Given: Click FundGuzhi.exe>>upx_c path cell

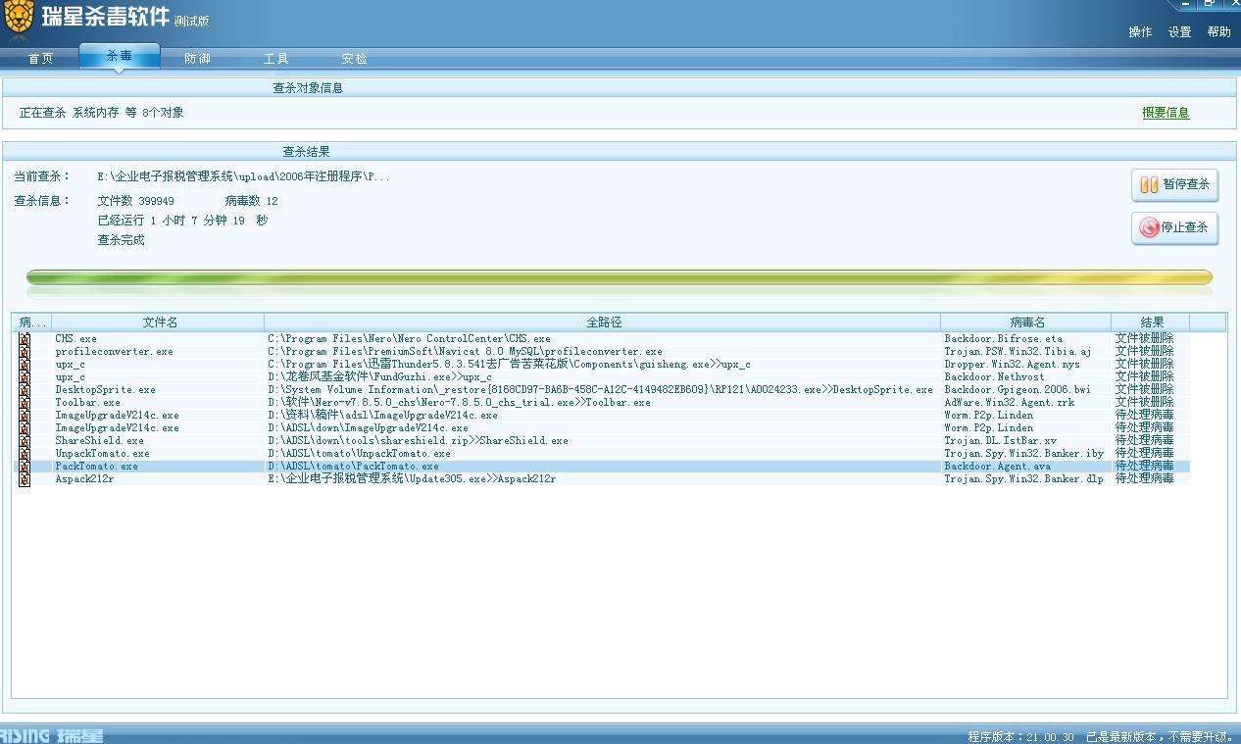Looking at the screenshot, I should click(x=380, y=377).
